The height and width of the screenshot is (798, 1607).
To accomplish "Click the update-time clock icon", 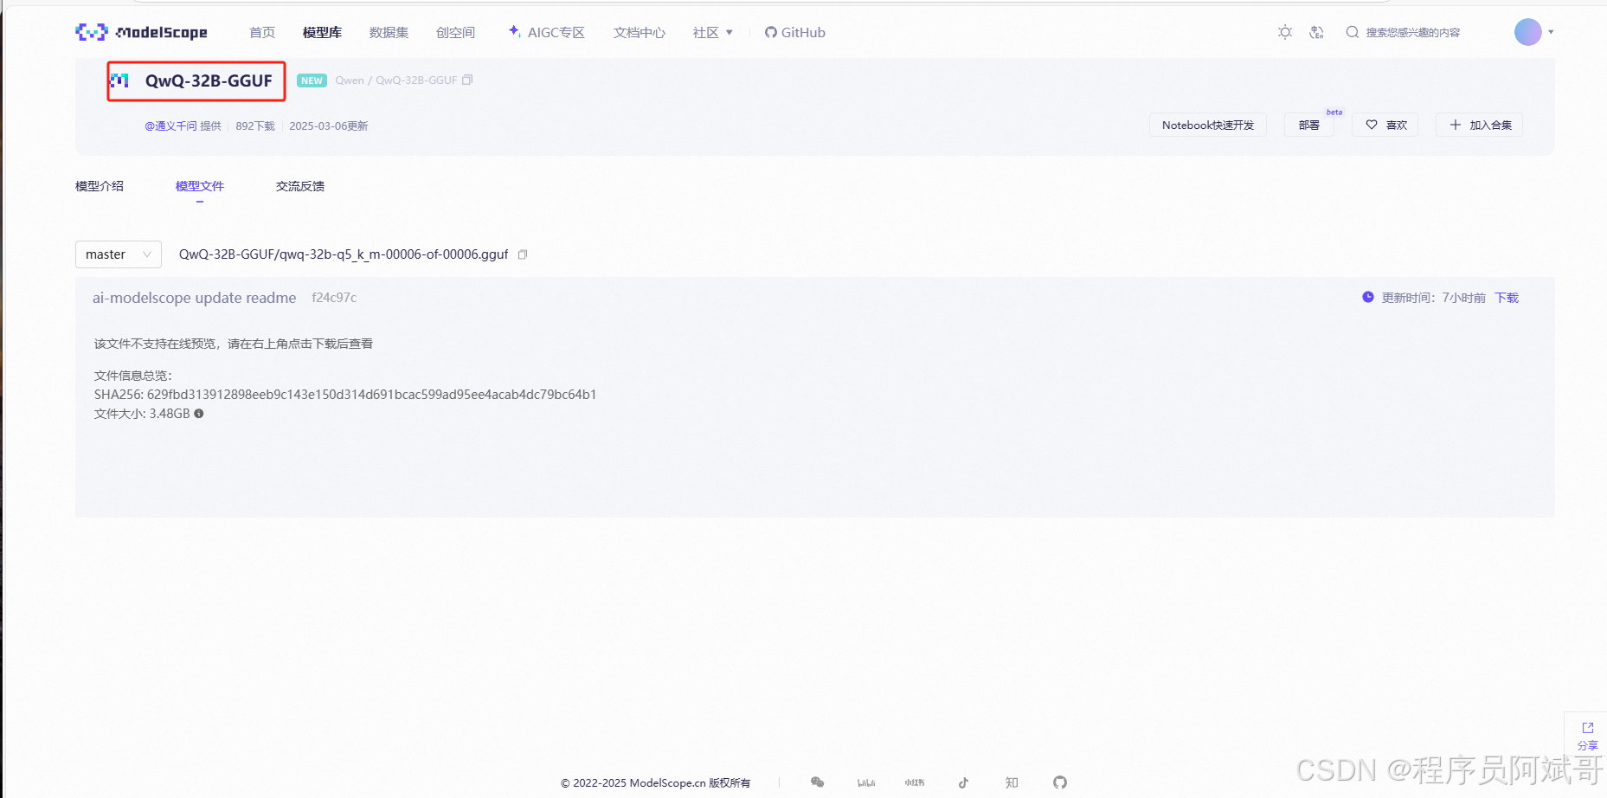I will coord(1368,297).
